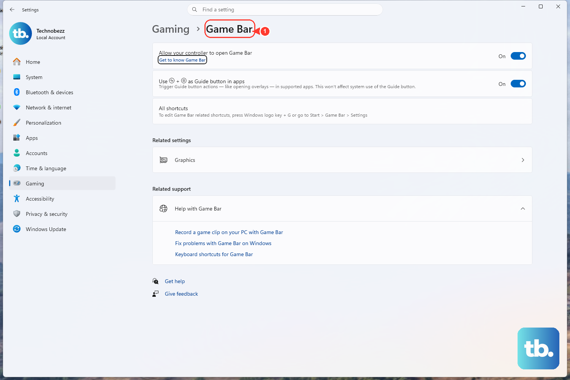Click the Time & language globe icon
This screenshot has width=570, height=380.
[17, 168]
